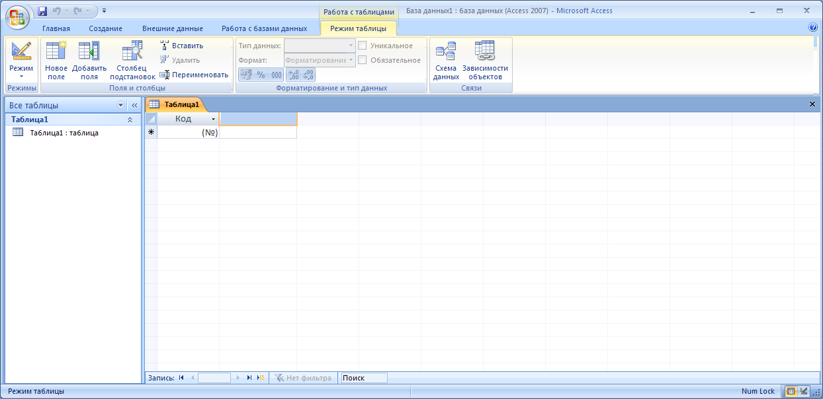Close the Таблица1 document window
Image resolution: width=823 pixels, height=399 pixels.
coord(812,104)
